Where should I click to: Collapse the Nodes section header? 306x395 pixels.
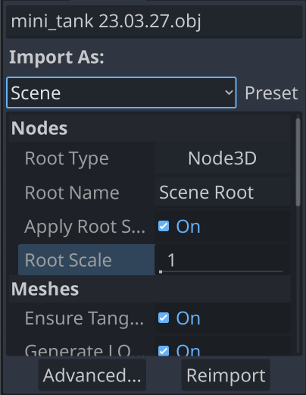(x=150, y=128)
